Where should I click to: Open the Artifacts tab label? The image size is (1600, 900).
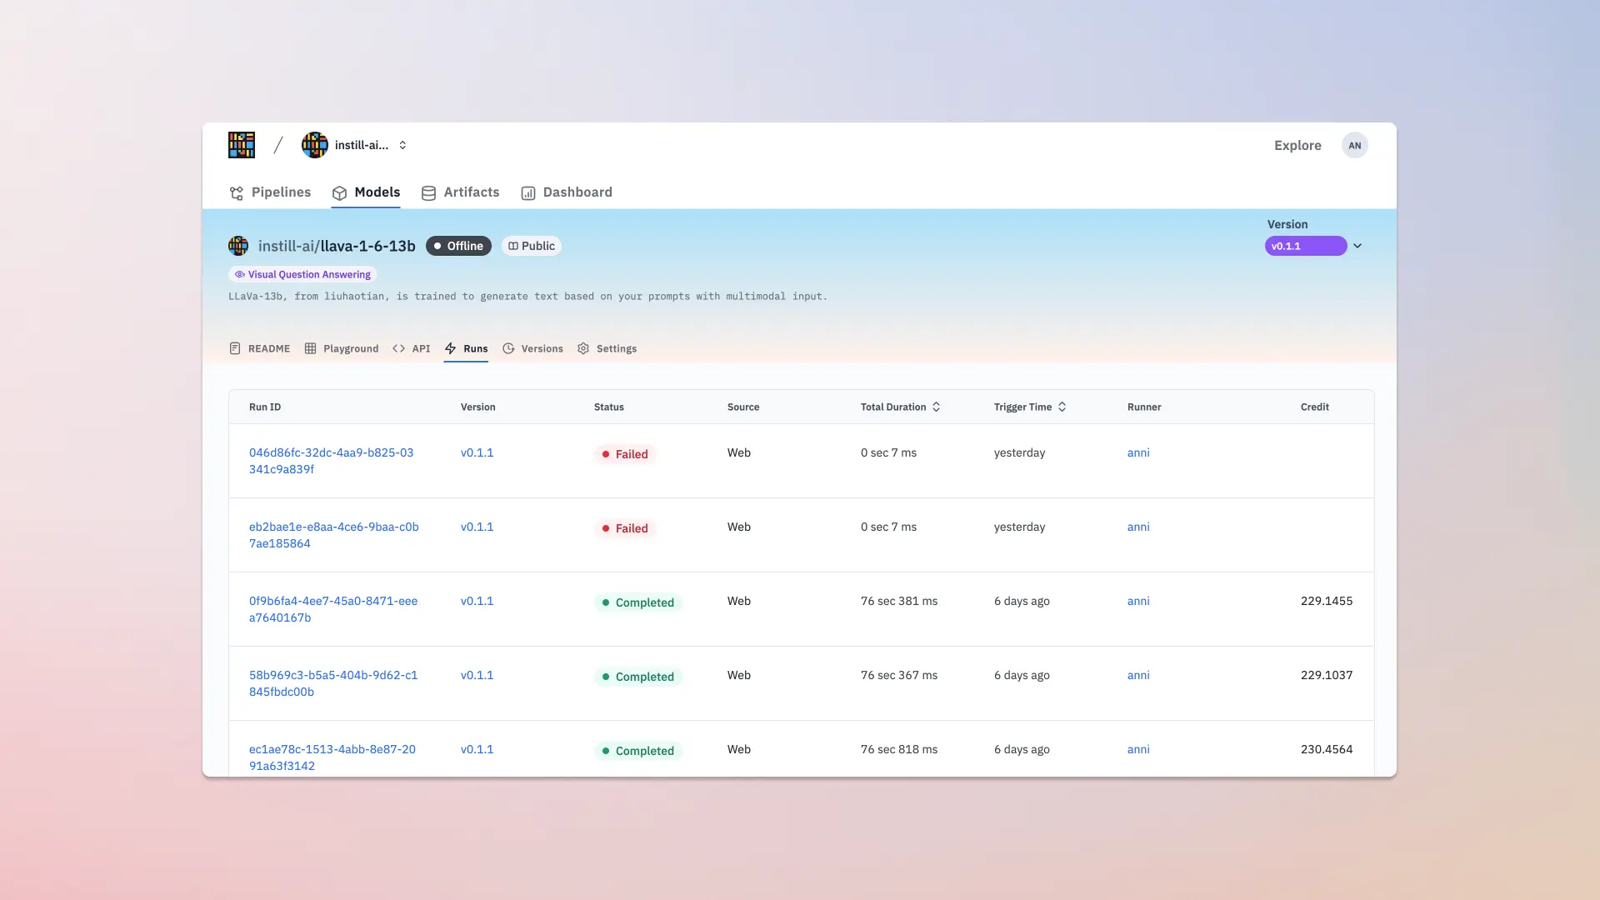(x=472, y=192)
